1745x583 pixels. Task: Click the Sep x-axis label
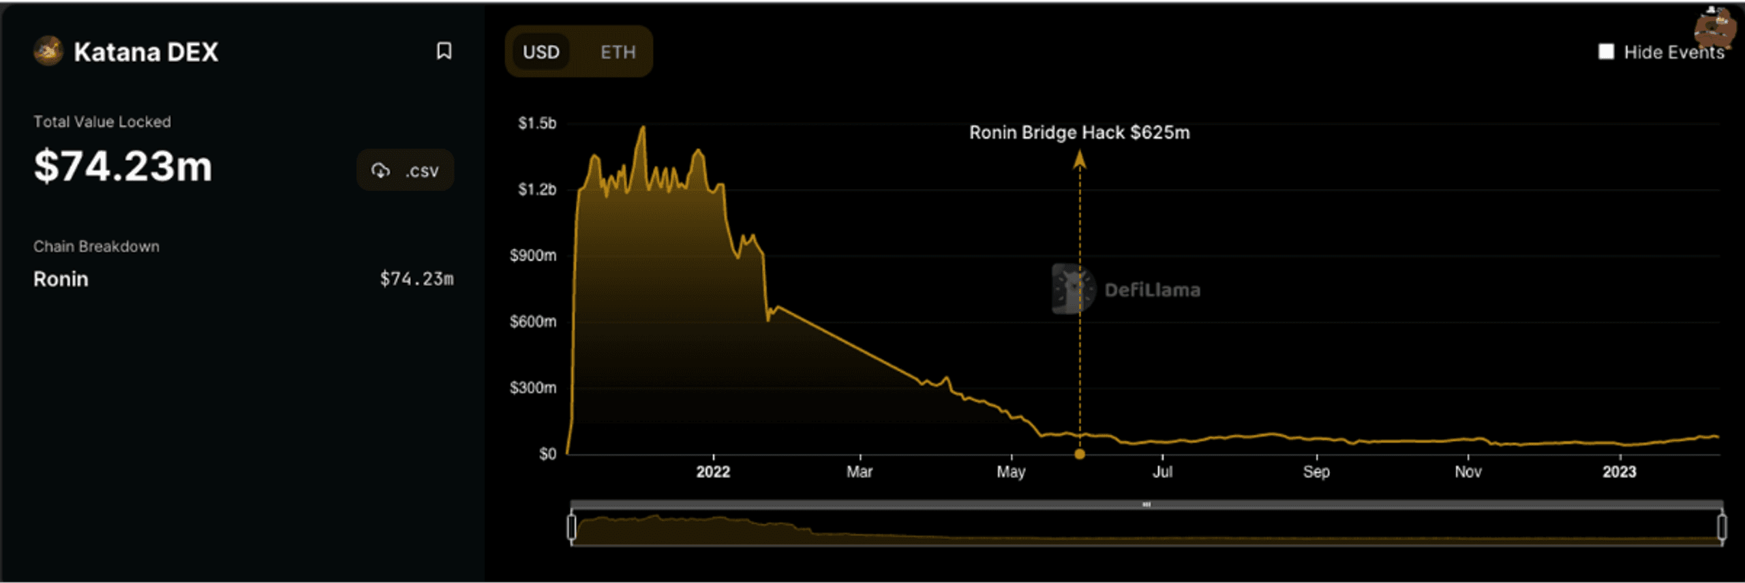[1316, 472]
